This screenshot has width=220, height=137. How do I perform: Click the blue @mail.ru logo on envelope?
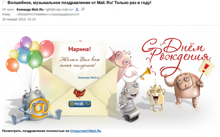pyautogui.click(x=80, y=104)
